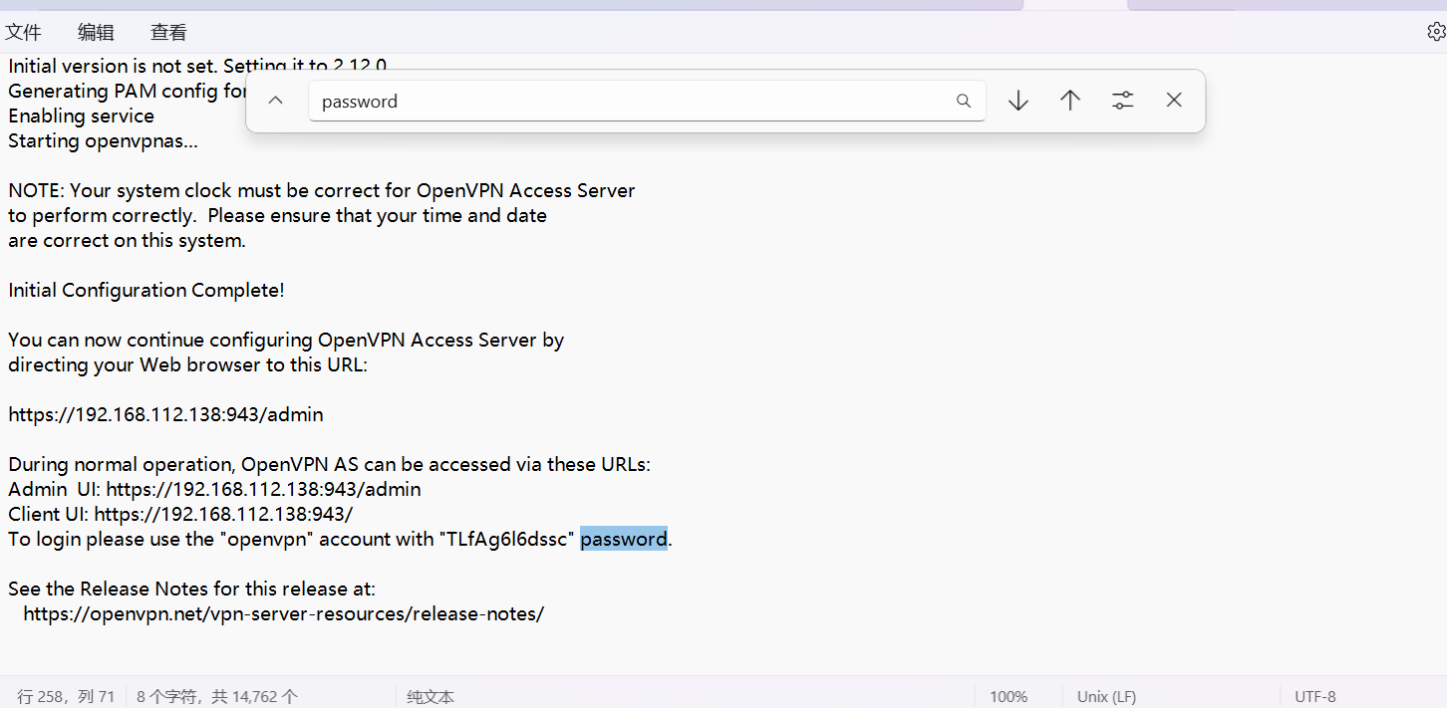Find next match down arrow
This screenshot has width=1447, height=708.
pos(1017,101)
